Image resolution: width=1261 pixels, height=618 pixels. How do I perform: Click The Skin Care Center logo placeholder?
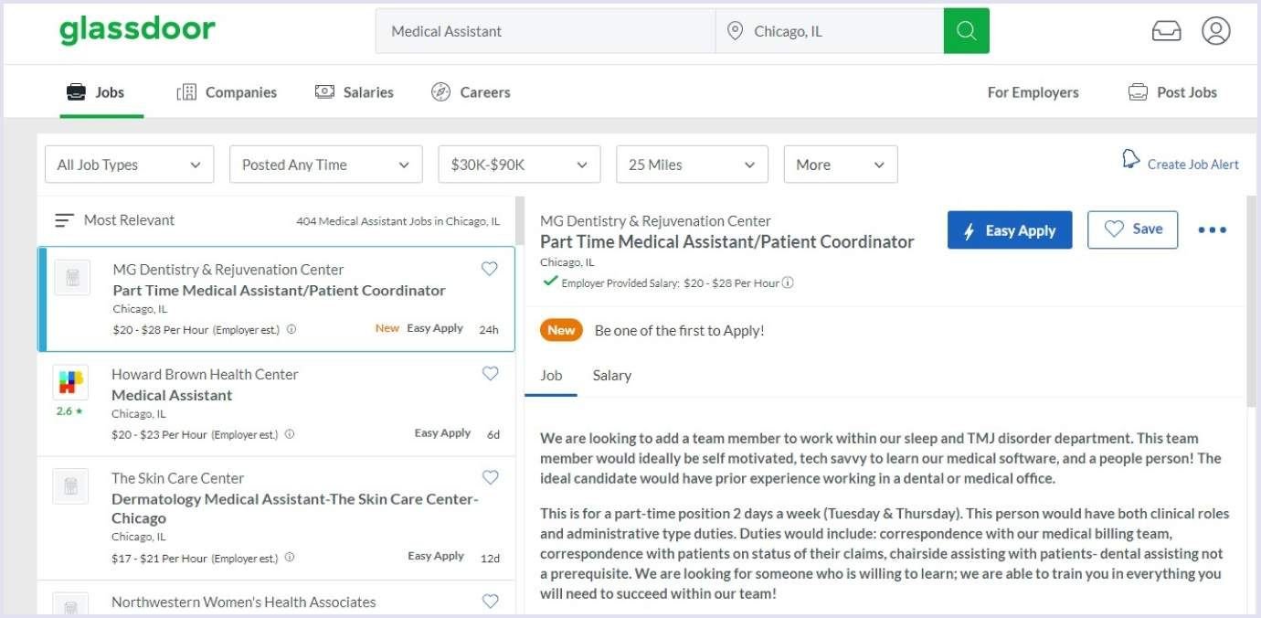70,486
